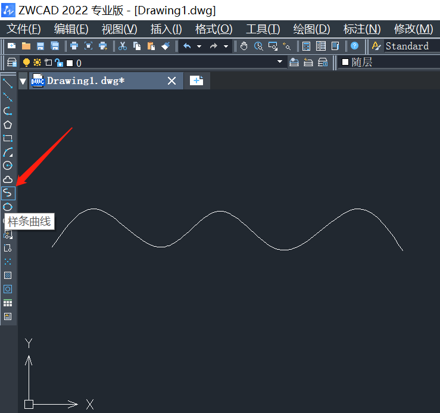Click the Publish icon
Viewport: 440px width, 413px height.
pyautogui.click(x=103, y=46)
